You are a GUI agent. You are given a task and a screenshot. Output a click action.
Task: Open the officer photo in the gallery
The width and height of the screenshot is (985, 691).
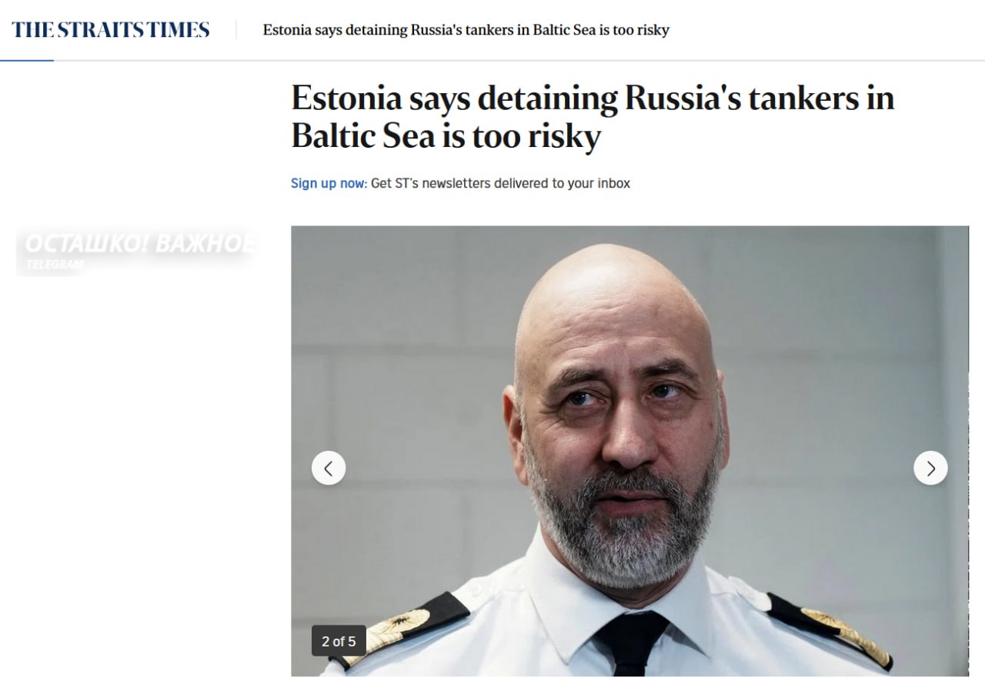[629, 451]
